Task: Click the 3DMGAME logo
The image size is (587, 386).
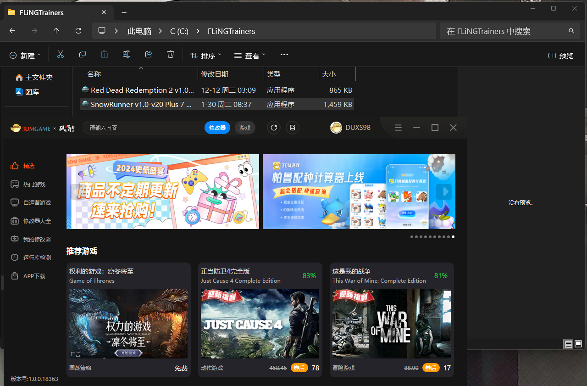Action: click(30, 128)
